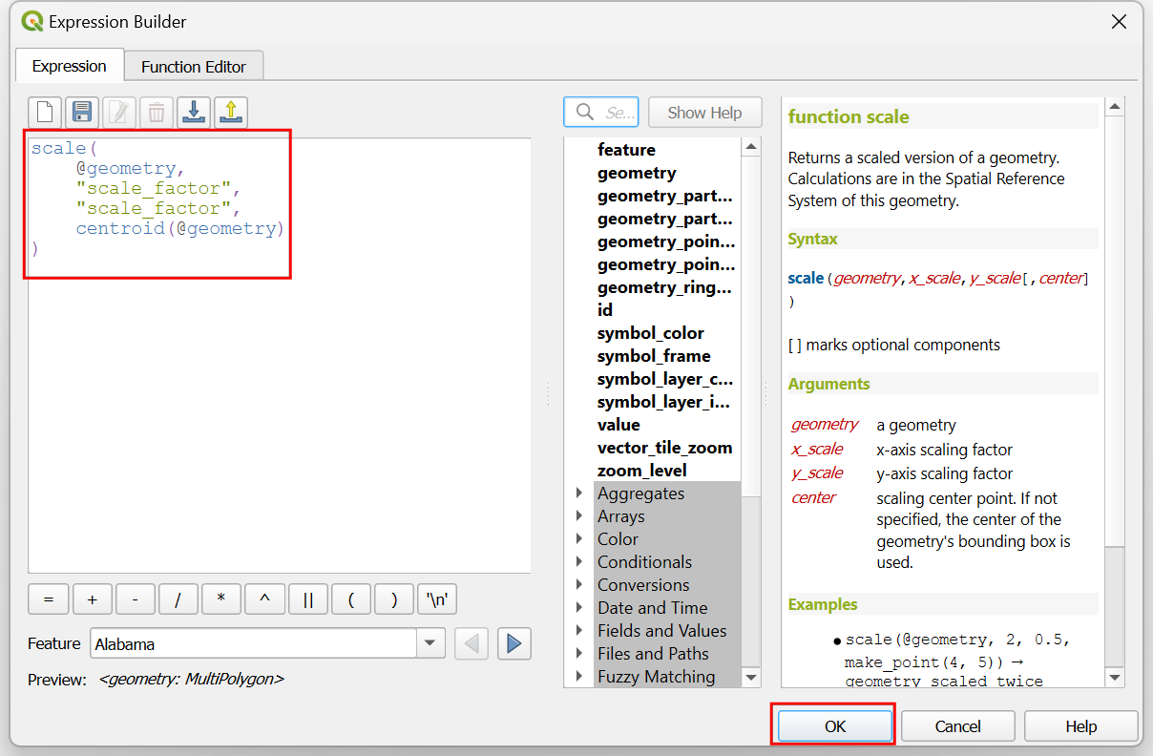
Task: Import user expressions with the download arrow icon
Action: click(x=194, y=113)
